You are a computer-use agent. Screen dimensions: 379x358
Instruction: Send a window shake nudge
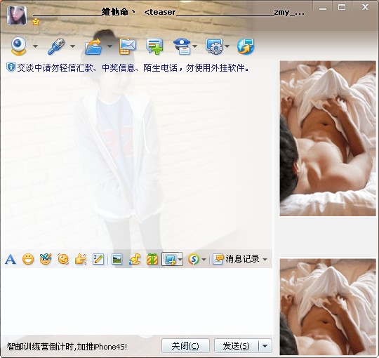tap(63, 260)
